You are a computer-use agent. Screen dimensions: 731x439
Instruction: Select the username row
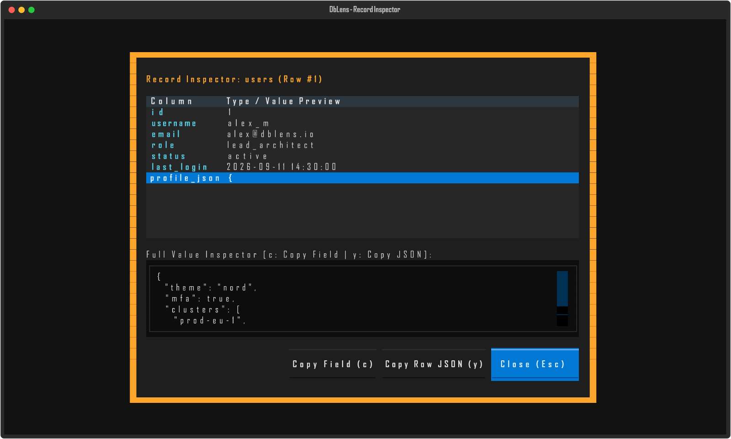362,123
